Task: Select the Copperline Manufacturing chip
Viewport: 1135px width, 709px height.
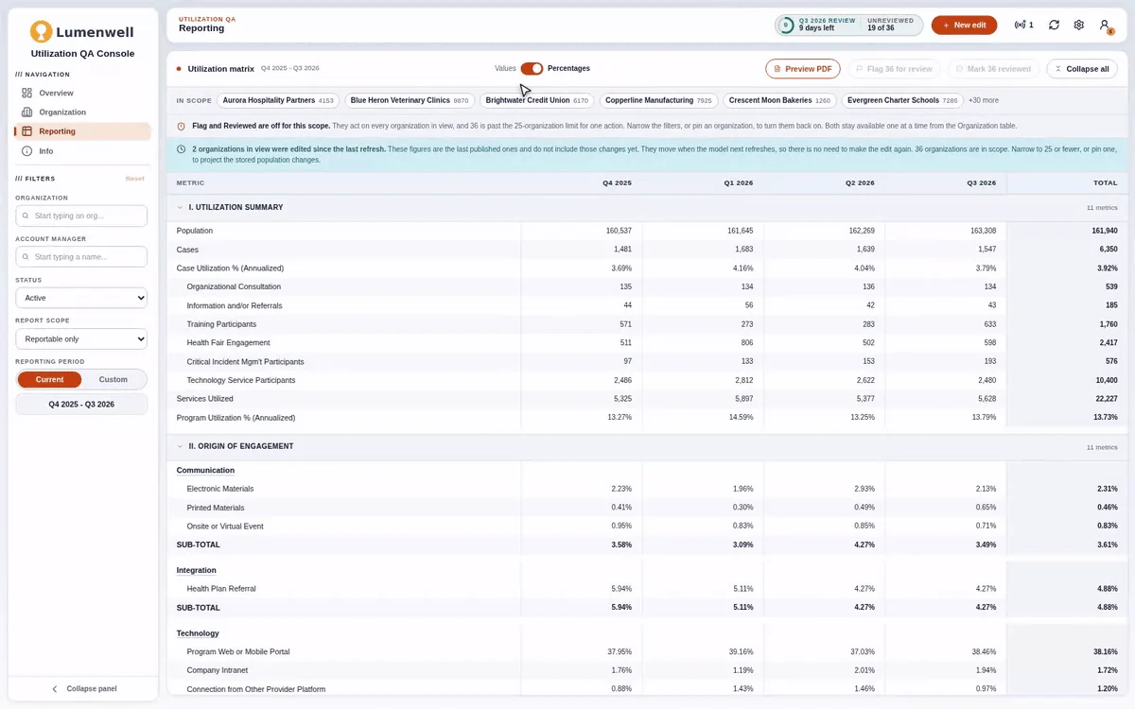Action: [x=658, y=100]
